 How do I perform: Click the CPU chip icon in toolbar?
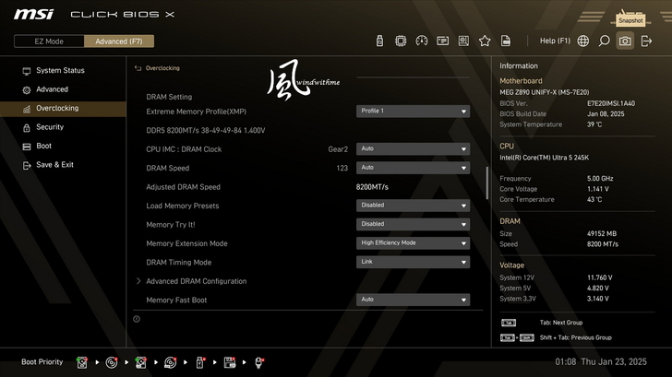401,41
